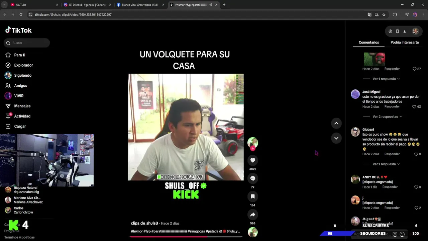
Task: Click the #humor hashtag
Action: point(137,231)
